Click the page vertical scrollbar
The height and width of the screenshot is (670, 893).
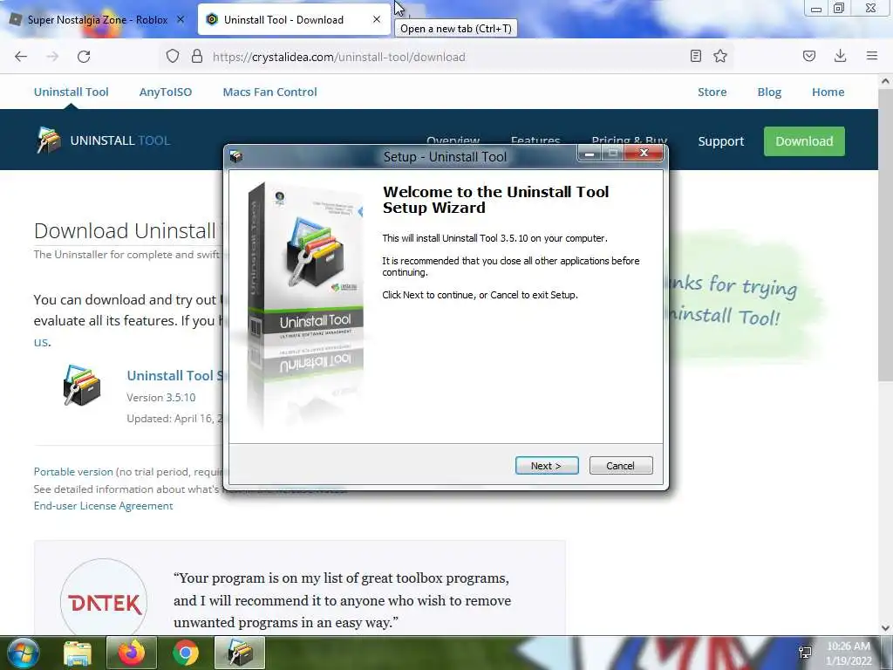tap(885, 236)
